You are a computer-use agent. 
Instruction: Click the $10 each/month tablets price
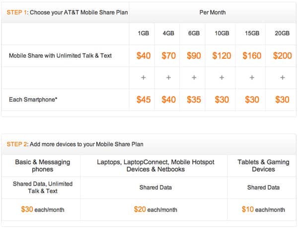(x=263, y=210)
